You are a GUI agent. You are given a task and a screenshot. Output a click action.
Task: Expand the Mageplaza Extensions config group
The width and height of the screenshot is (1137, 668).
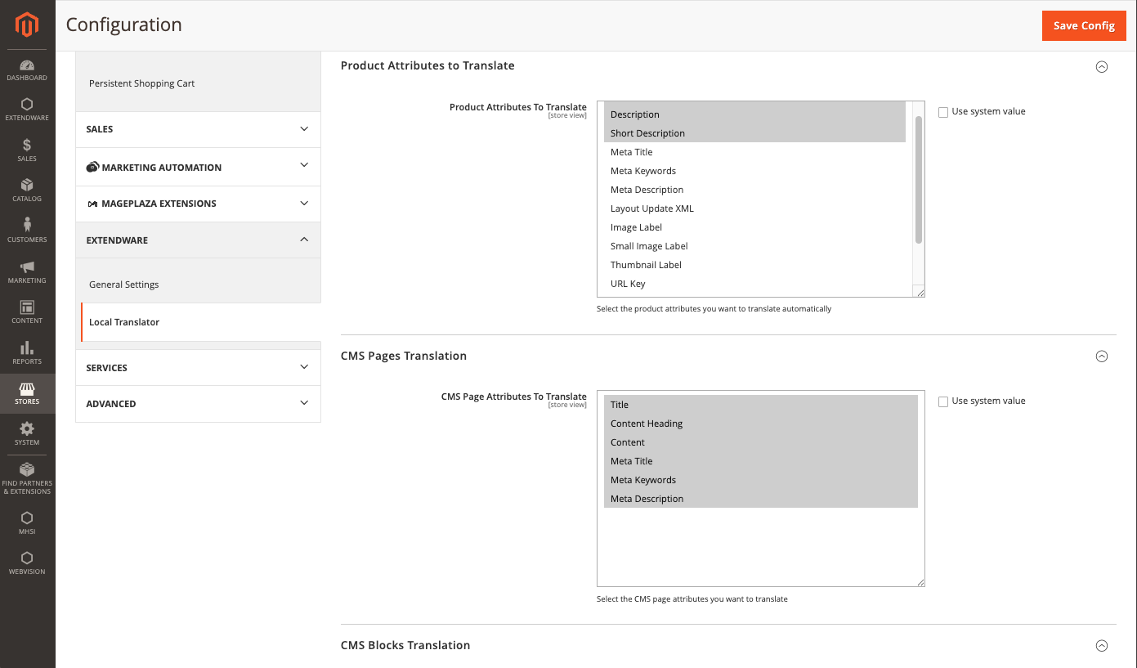(198, 204)
